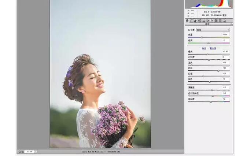This screenshot has width=251, height=156.
Task: Open the Presets panel icon
Action: (220, 21)
